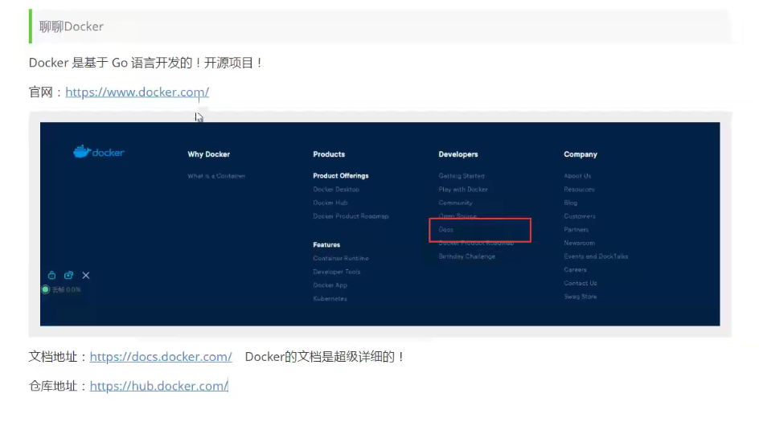
Task: Click 'Kubernetes' footer link
Action: tap(330, 298)
